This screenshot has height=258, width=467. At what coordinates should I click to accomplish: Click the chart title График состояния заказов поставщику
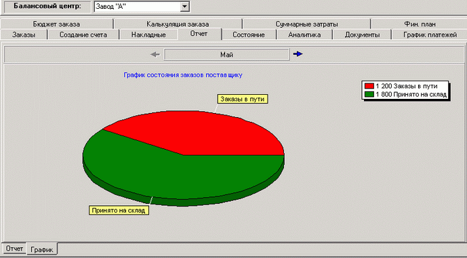tap(183, 75)
